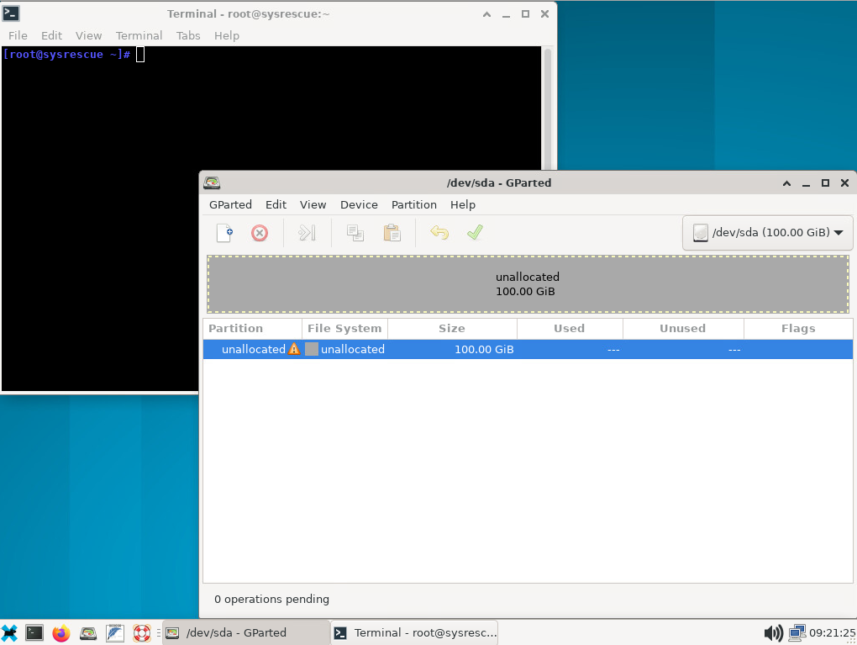
Task: Click the Resize/Move partition toolbar icon
Action: pyautogui.click(x=307, y=233)
